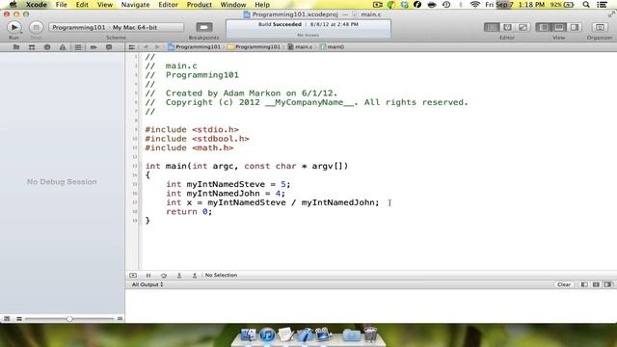Select the Version editor icon
The height and width of the screenshot is (347, 617).
point(523,27)
